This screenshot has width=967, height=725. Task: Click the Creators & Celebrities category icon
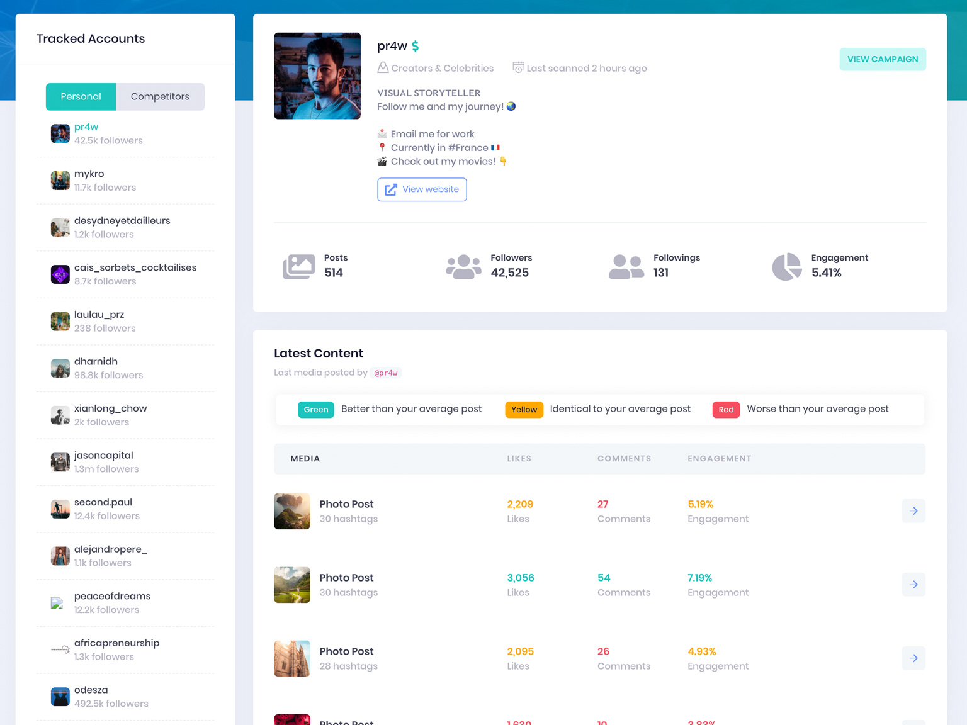click(x=383, y=68)
